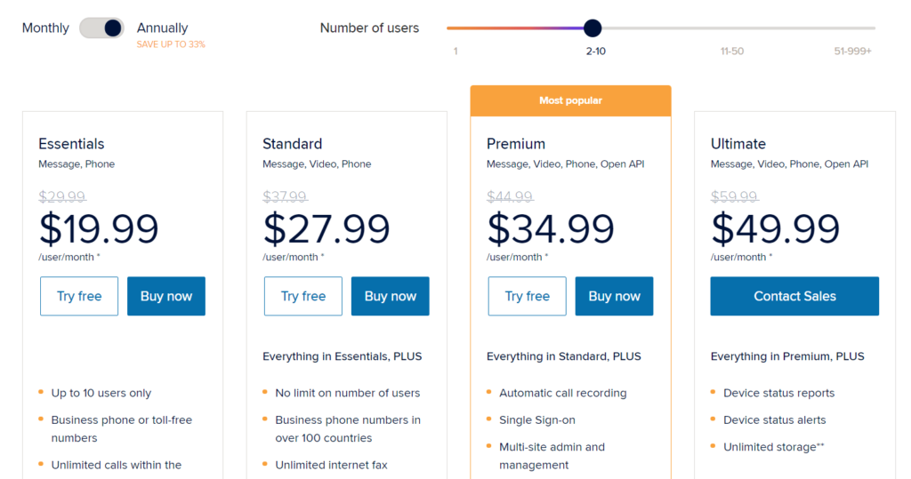Contact Sales for Ultimate plan
This screenshot has width=911, height=479.
coord(794,296)
